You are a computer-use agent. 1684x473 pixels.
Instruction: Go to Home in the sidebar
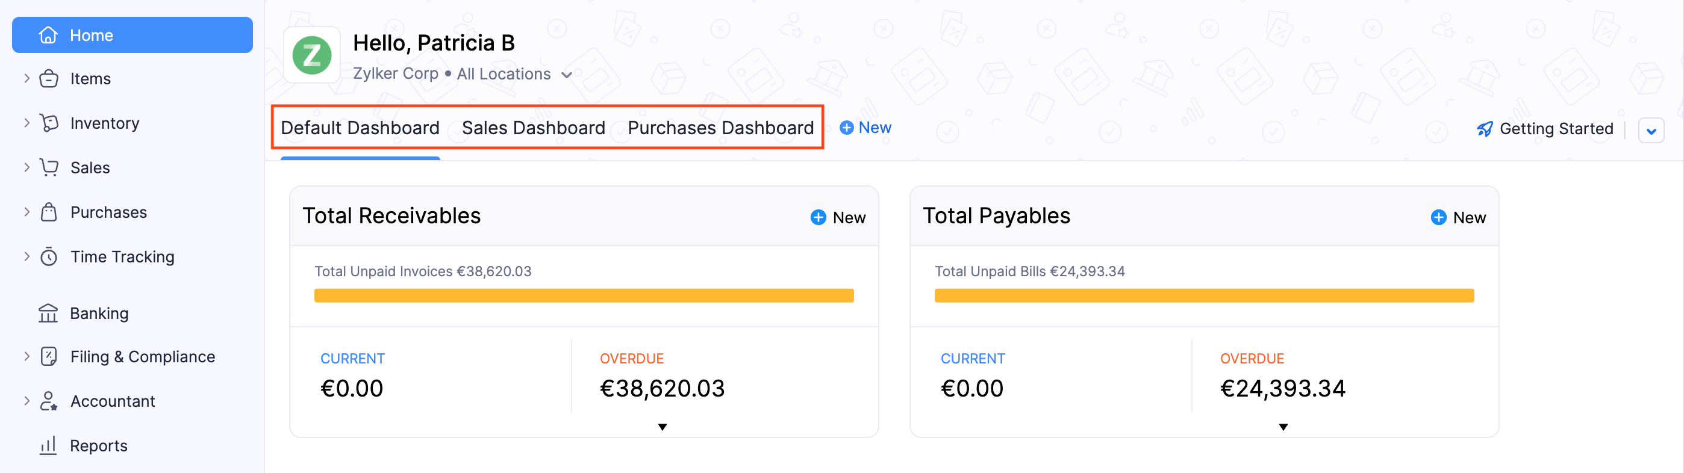(132, 36)
